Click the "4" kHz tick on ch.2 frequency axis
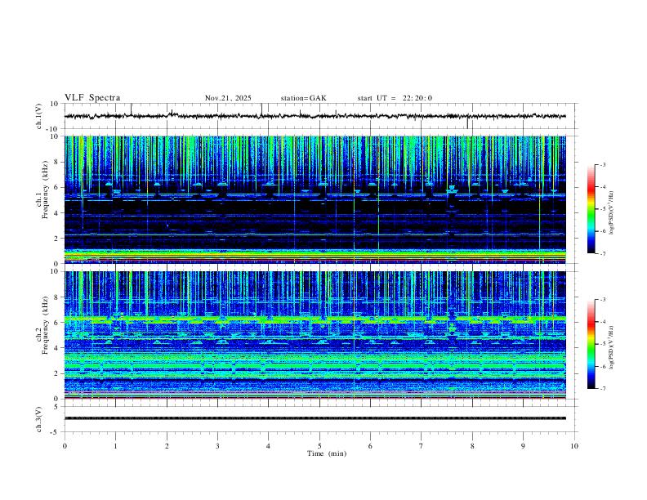Viewport: 647px width, 500px height. pos(57,348)
